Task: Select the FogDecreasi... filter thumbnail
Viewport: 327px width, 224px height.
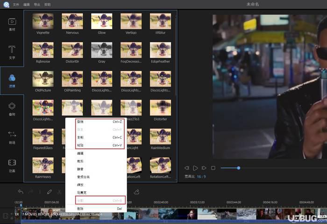Action: click(x=131, y=50)
